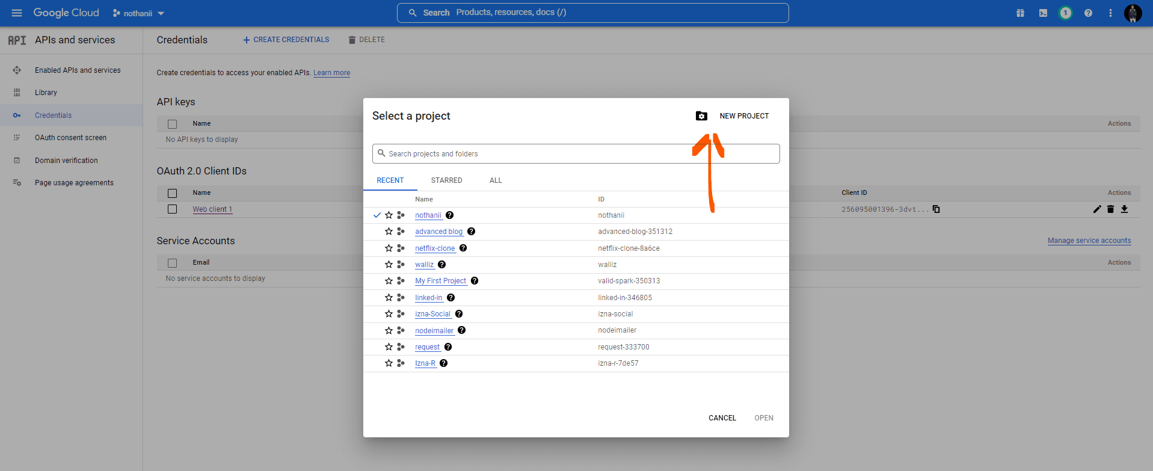Switch to the RECENT tab
The image size is (1153, 471).
pos(390,180)
